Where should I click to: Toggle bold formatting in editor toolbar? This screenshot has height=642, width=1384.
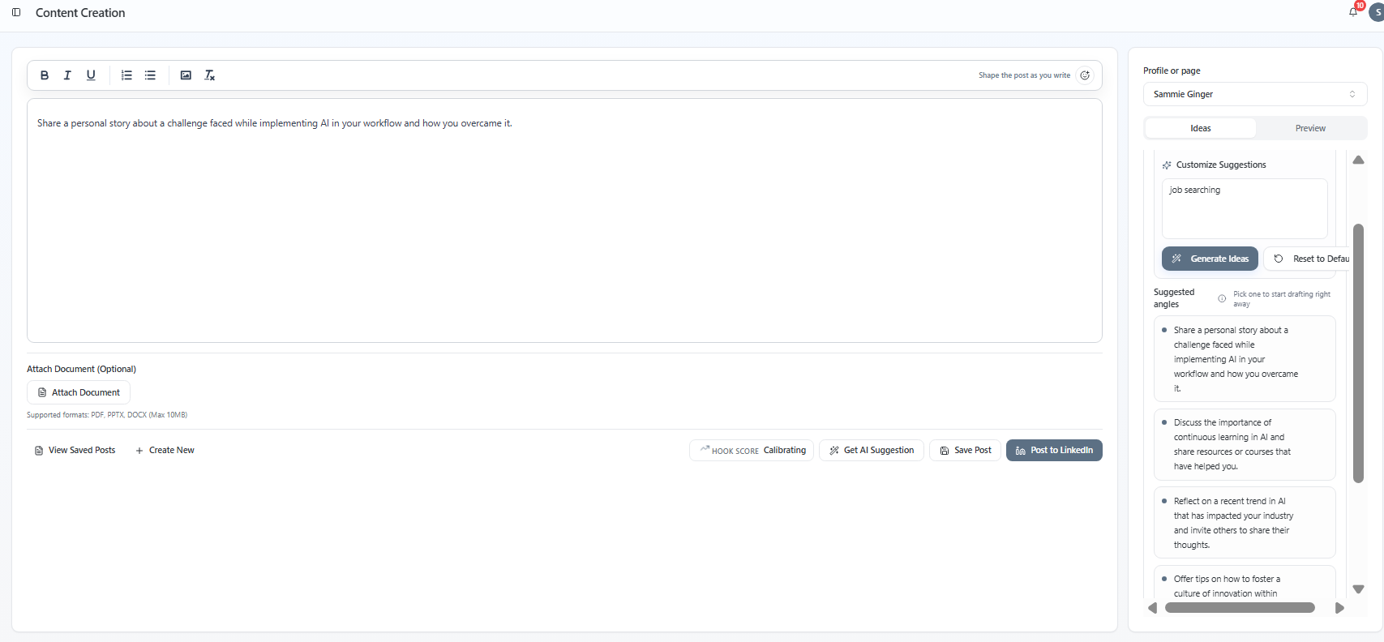pos(45,75)
